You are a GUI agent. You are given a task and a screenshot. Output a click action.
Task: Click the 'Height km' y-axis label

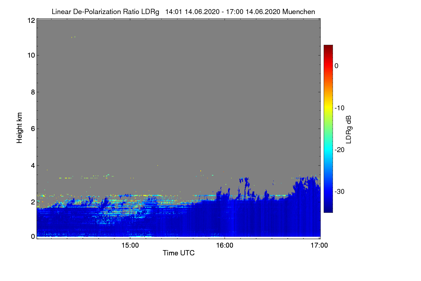20,128
